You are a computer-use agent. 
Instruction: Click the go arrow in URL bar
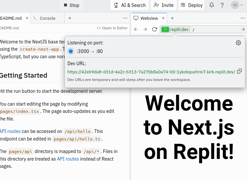pyautogui.click(x=243, y=29)
